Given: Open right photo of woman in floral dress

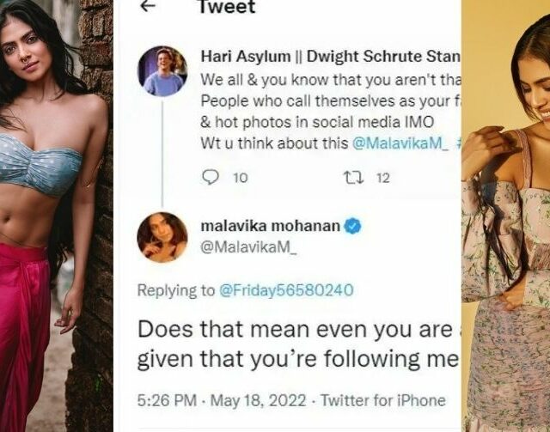Looking at the screenshot, I should click(505, 215).
